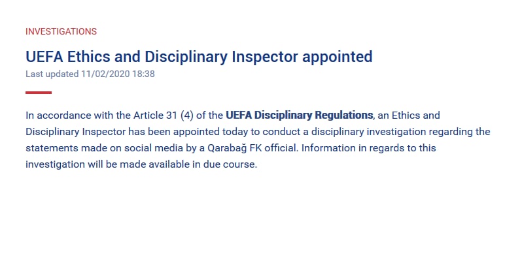
Task: Click the date 11/02/2020
Action: pyautogui.click(x=105, y=74)
